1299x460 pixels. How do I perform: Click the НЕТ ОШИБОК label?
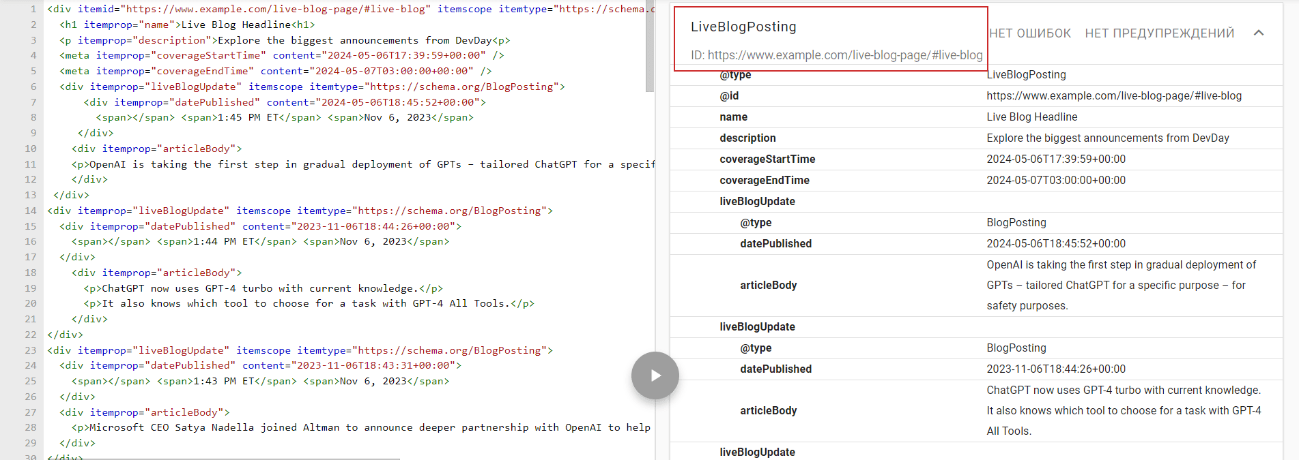point(1029,33)
